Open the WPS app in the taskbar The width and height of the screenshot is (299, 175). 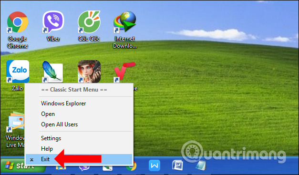tap(154, 165)
